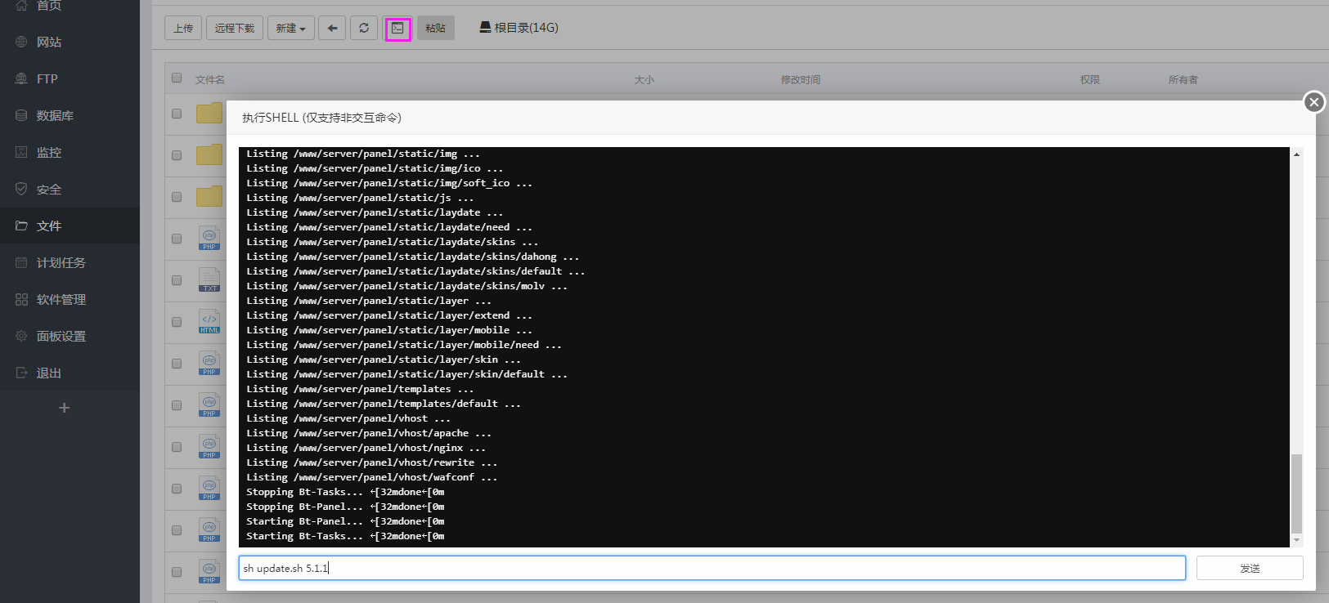Click the grid icon beside 软件管理
Image resolution: width=1329 pixels, height=603 pixels.
pyautogui.click(x=21, y=299)
